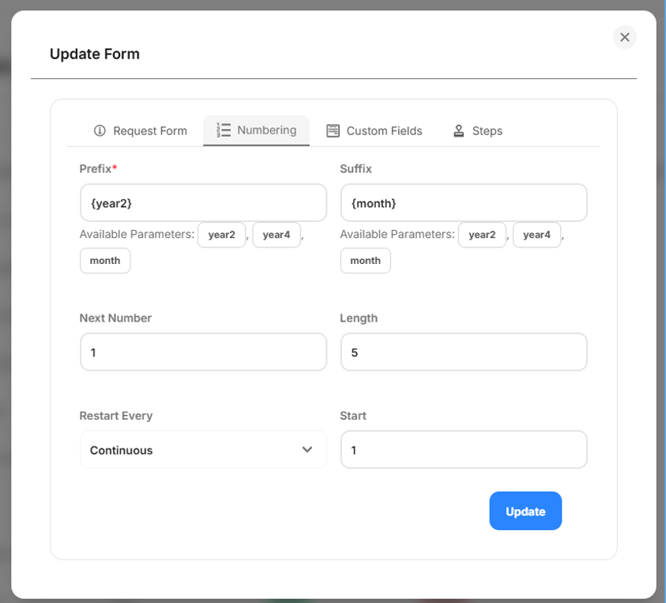Insert year2 parameter under Suffix
Screen dimensions: 666x603
pyautogui.click(x=482, y=235)
